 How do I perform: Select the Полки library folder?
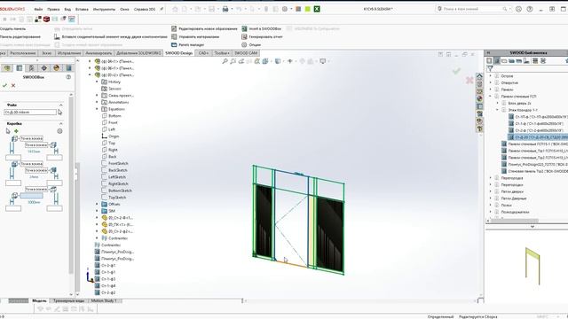tap(506, 206)
